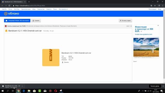Click the volume icon in system tray
The width and height of the screenshot is (165, 93).
[151, 91]
